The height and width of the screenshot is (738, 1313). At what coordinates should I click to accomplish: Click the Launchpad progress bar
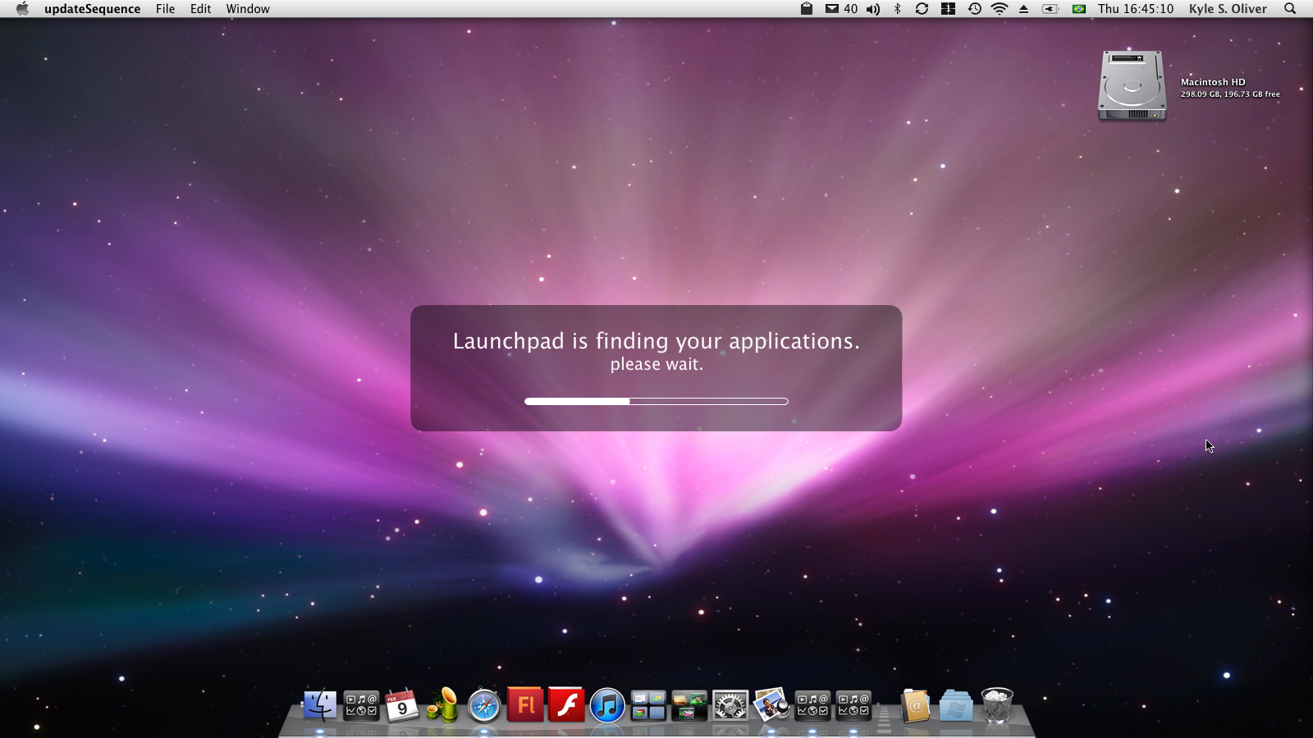click(656, 401)
